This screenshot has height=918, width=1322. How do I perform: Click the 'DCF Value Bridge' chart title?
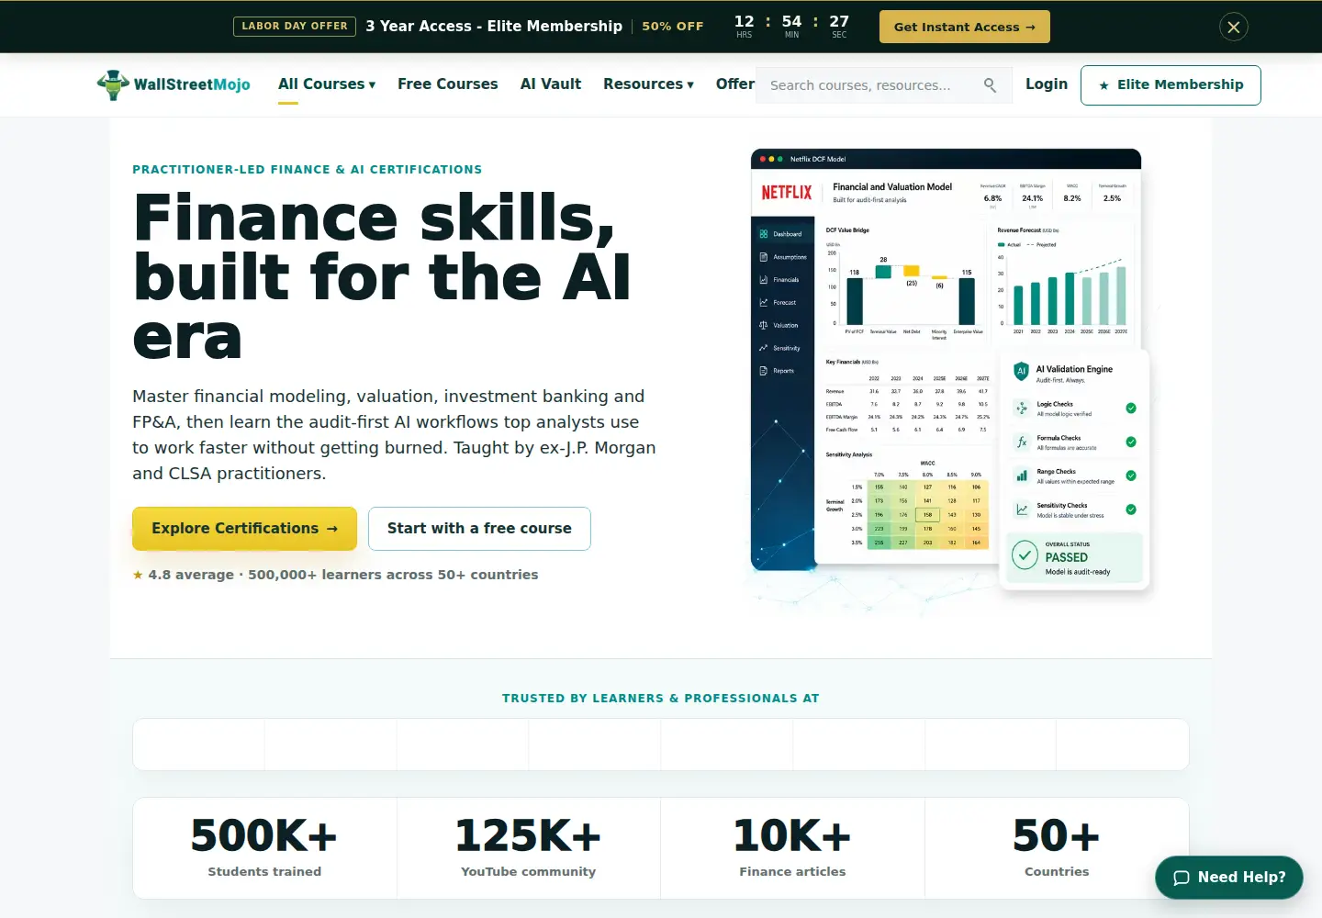(847, 230)
